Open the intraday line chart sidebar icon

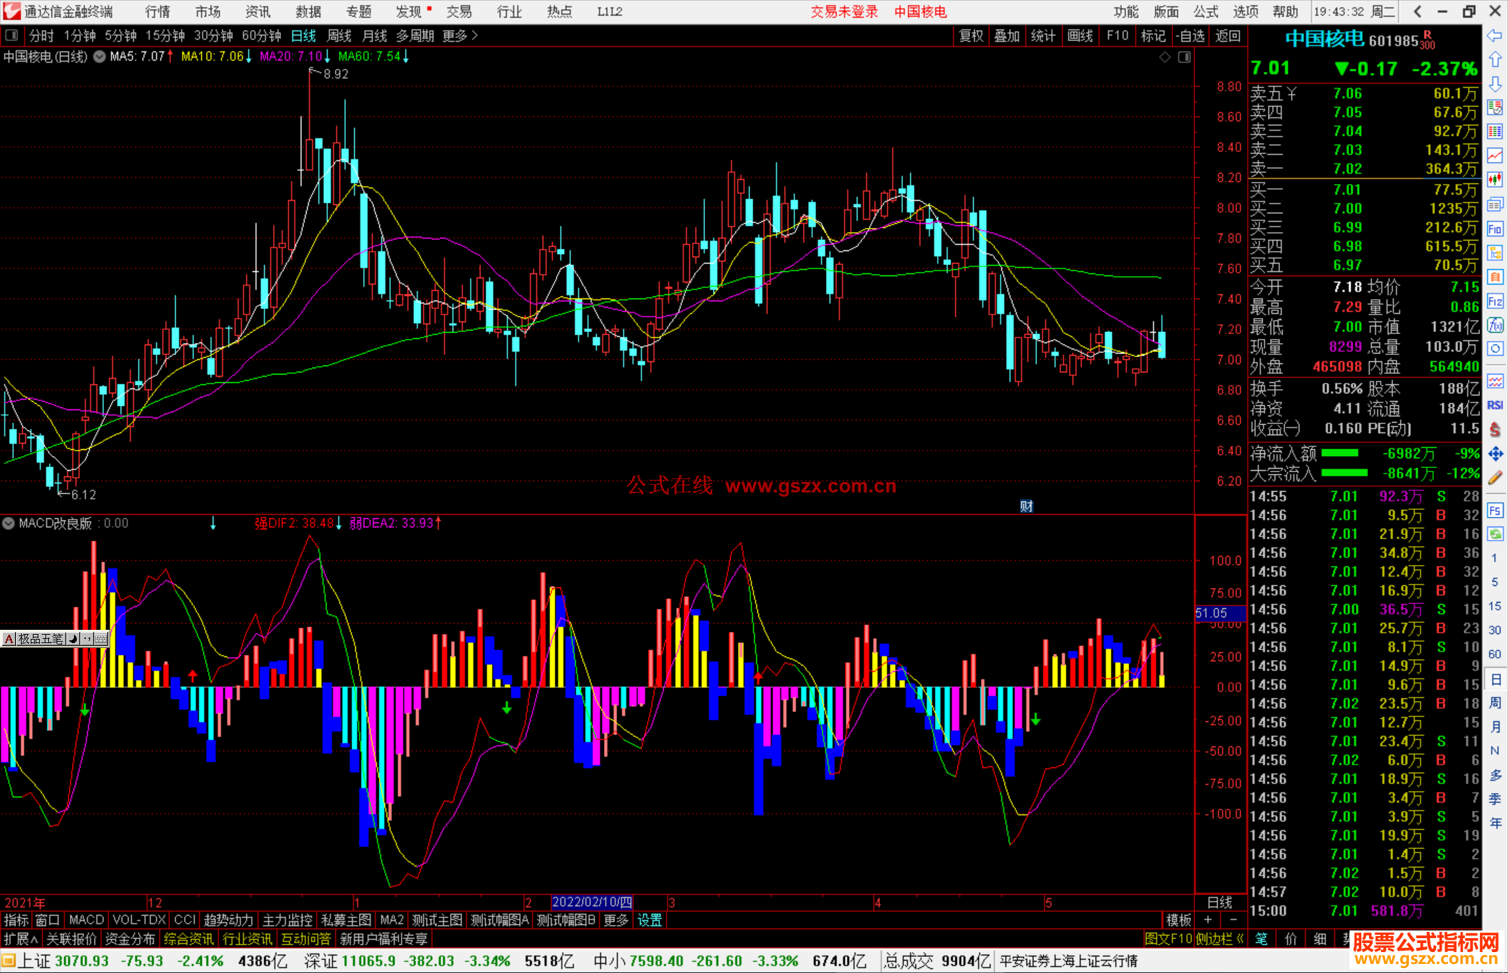[1495, 156]
